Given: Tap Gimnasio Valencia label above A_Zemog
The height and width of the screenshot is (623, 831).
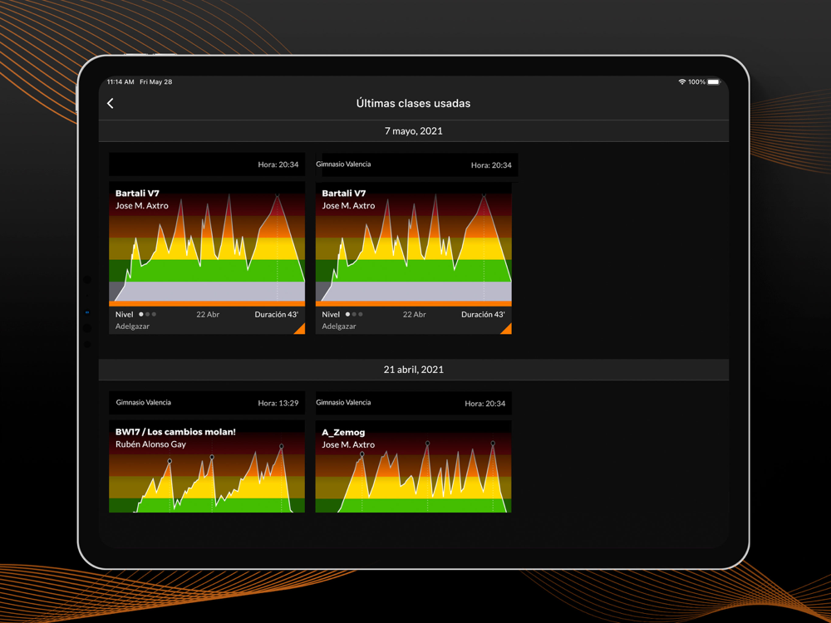Looking at the screenshot, I should 343,403.
